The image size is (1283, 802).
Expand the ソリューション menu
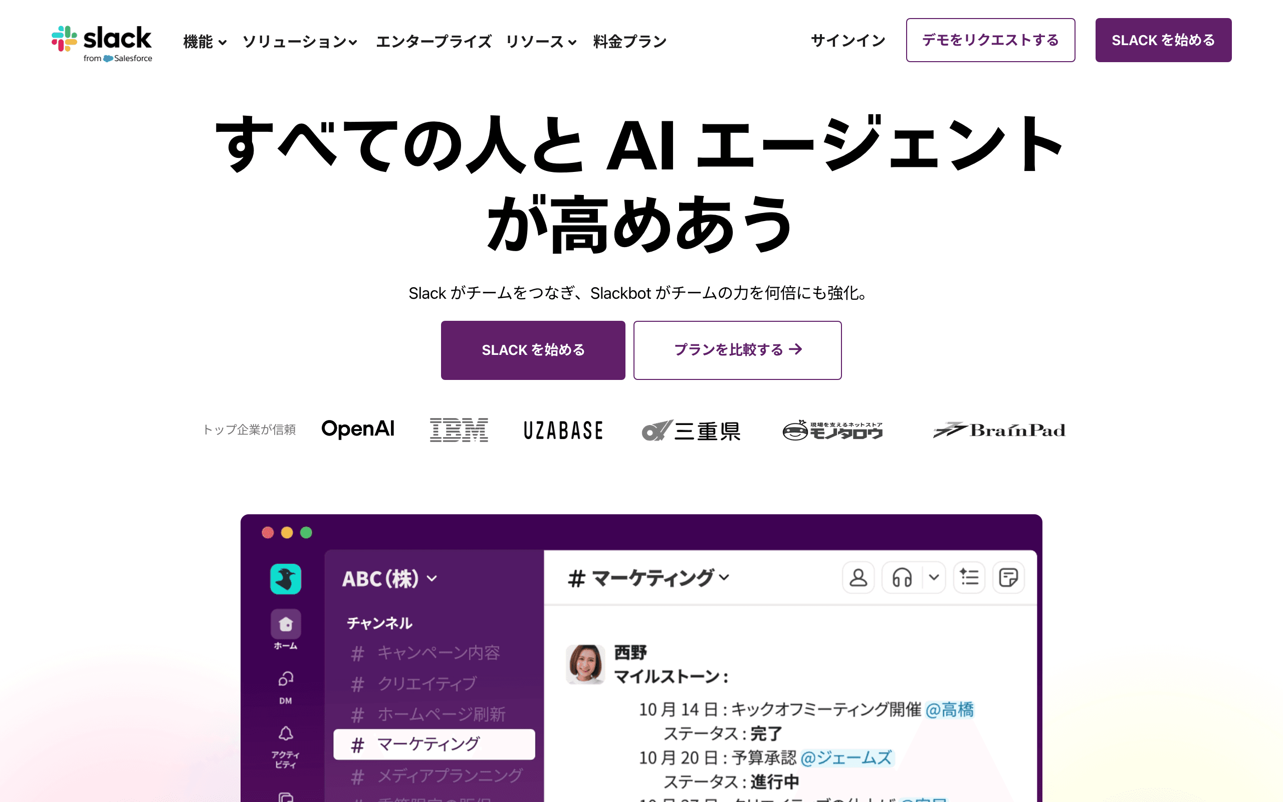[x=300, y=42]
